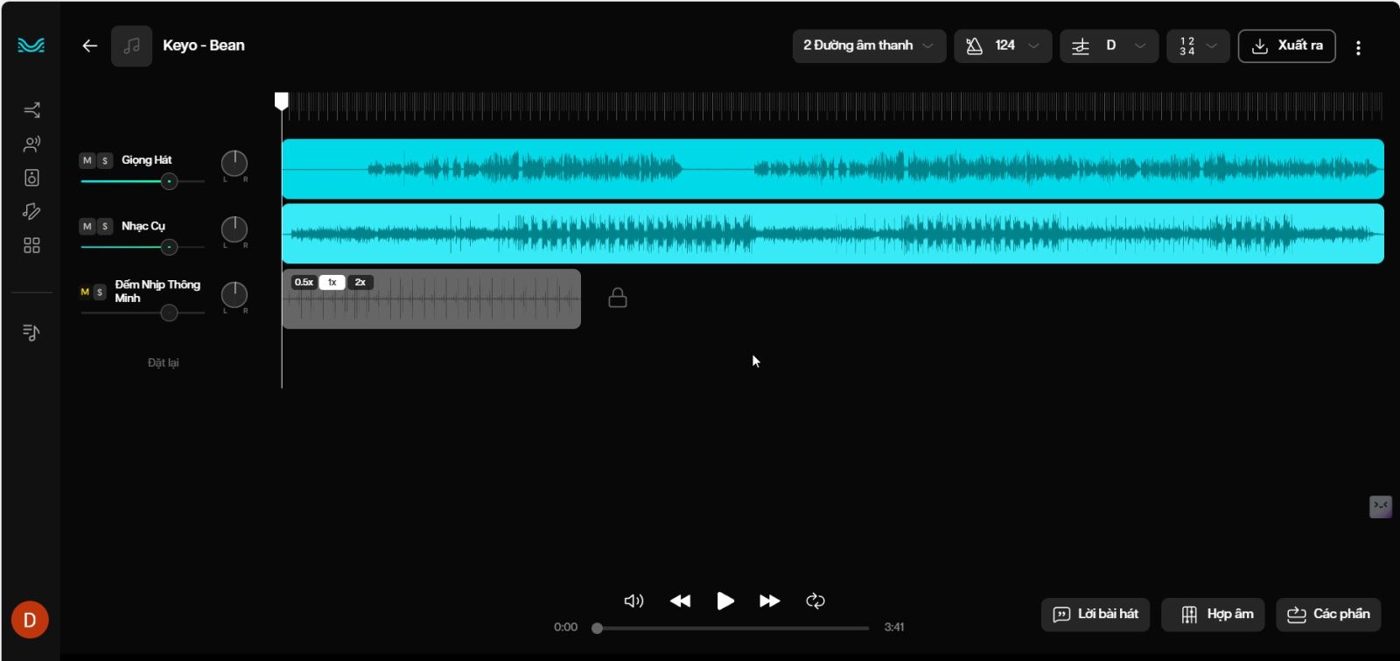The height and width of the screenshot is (661, 1400).
Task: Solo the Nhạc Cụ track
Action: 105,226
